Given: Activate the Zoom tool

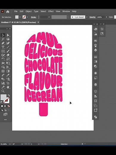Looking at the screenshot, I should point(3,91).
